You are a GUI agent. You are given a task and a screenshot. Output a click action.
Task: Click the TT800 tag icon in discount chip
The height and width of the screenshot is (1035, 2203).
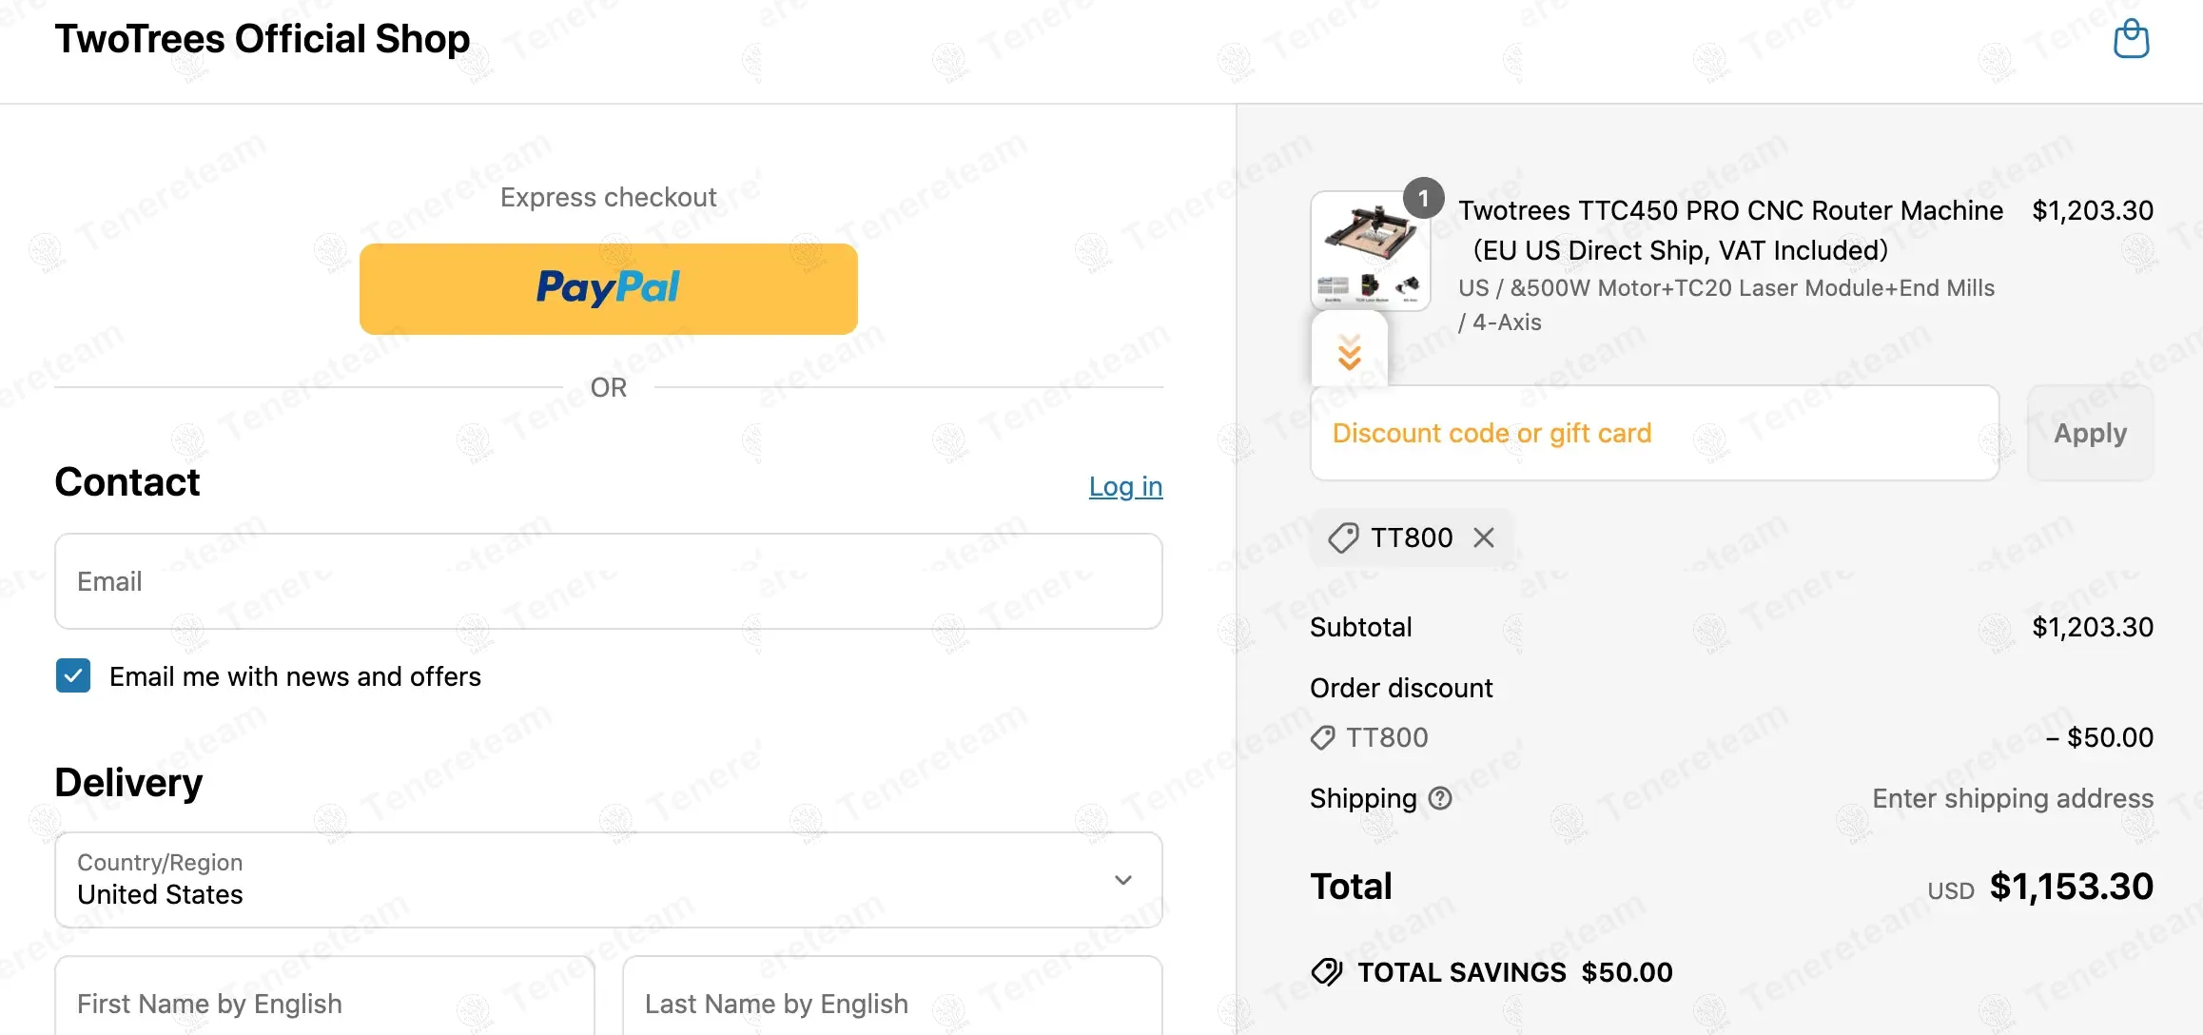click(x=1343, y=537)
